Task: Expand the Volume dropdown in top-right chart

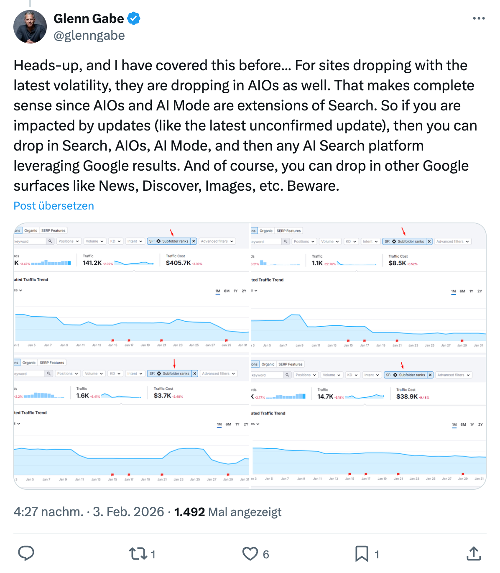Action: pyautogui.click(x=330, y=241)
